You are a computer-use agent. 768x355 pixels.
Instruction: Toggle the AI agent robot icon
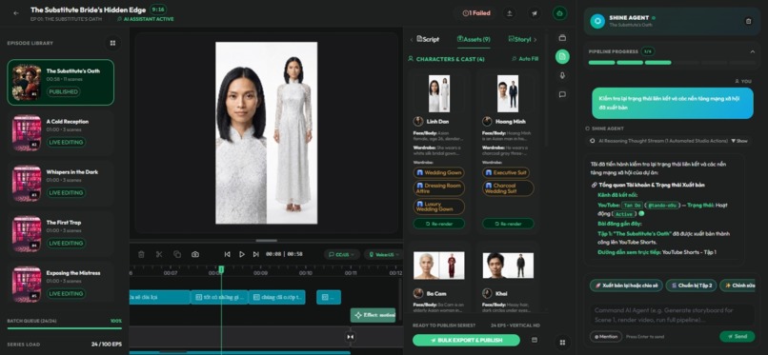tap(560, 13)
